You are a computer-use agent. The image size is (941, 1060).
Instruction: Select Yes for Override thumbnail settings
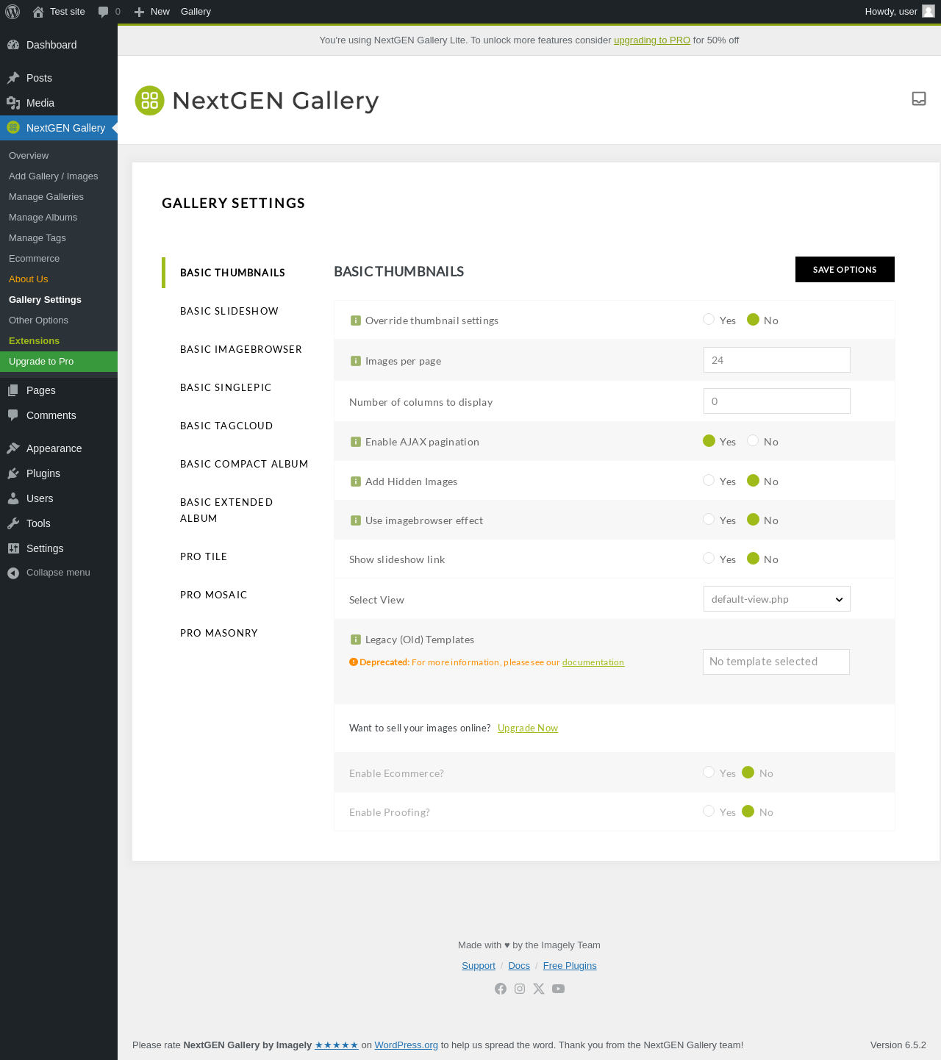(709, 319)
